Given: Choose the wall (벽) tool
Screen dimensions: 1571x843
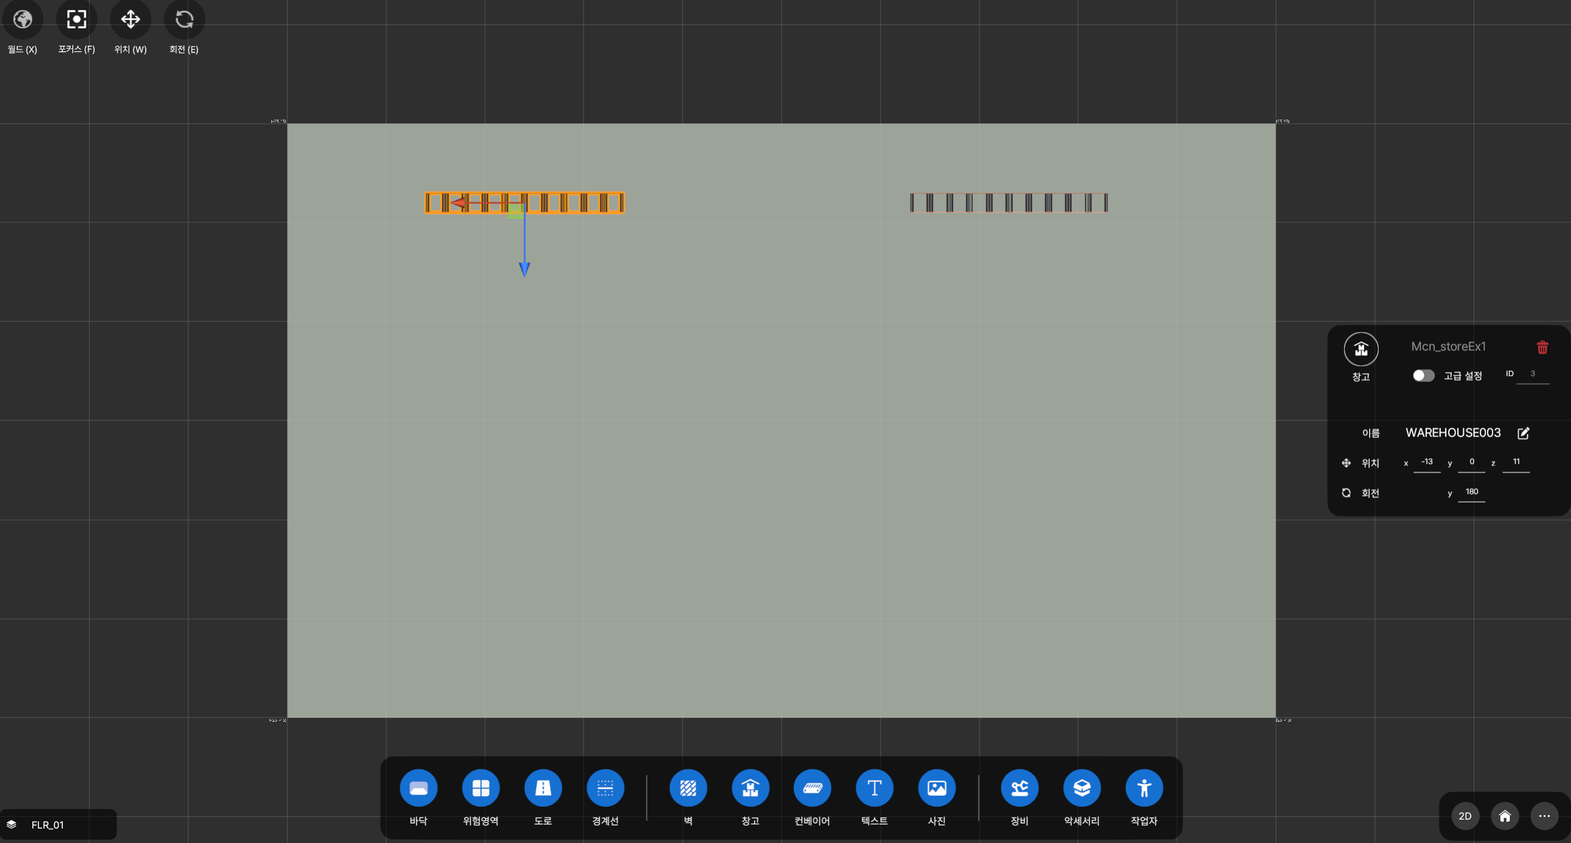Looking at the screenshot, I should click(688, 787).
